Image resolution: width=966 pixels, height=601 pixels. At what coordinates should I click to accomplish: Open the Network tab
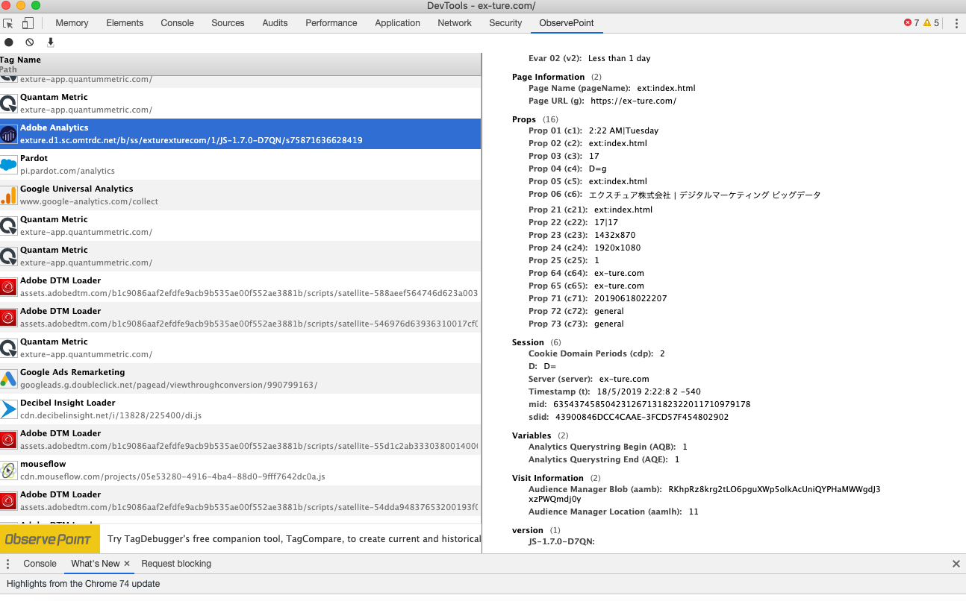click(455, 23)
